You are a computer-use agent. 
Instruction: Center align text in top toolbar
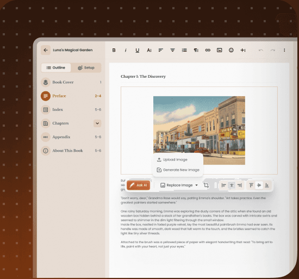(x=172, y=50)
